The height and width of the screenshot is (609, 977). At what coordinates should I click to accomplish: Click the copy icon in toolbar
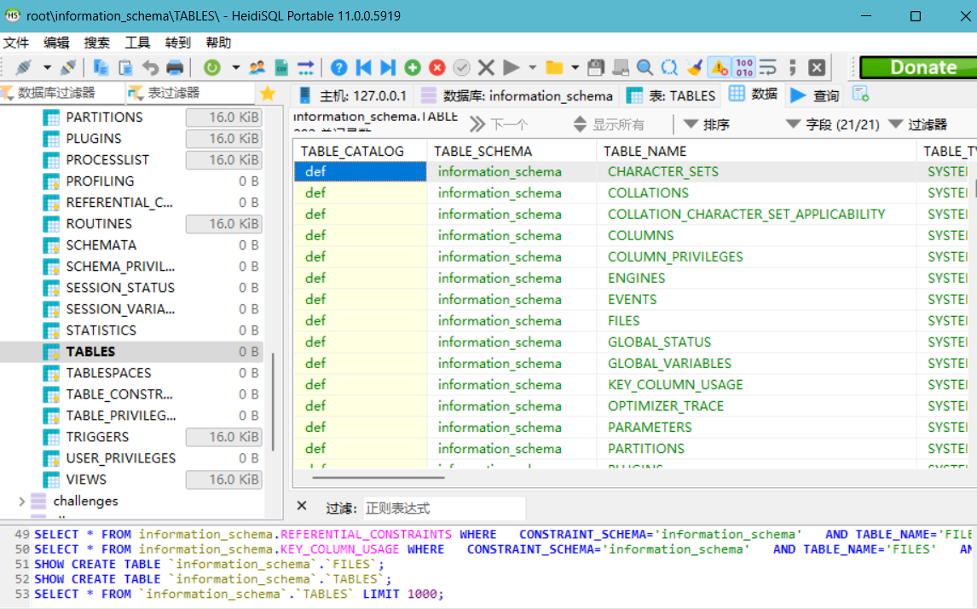coord(101,67)
